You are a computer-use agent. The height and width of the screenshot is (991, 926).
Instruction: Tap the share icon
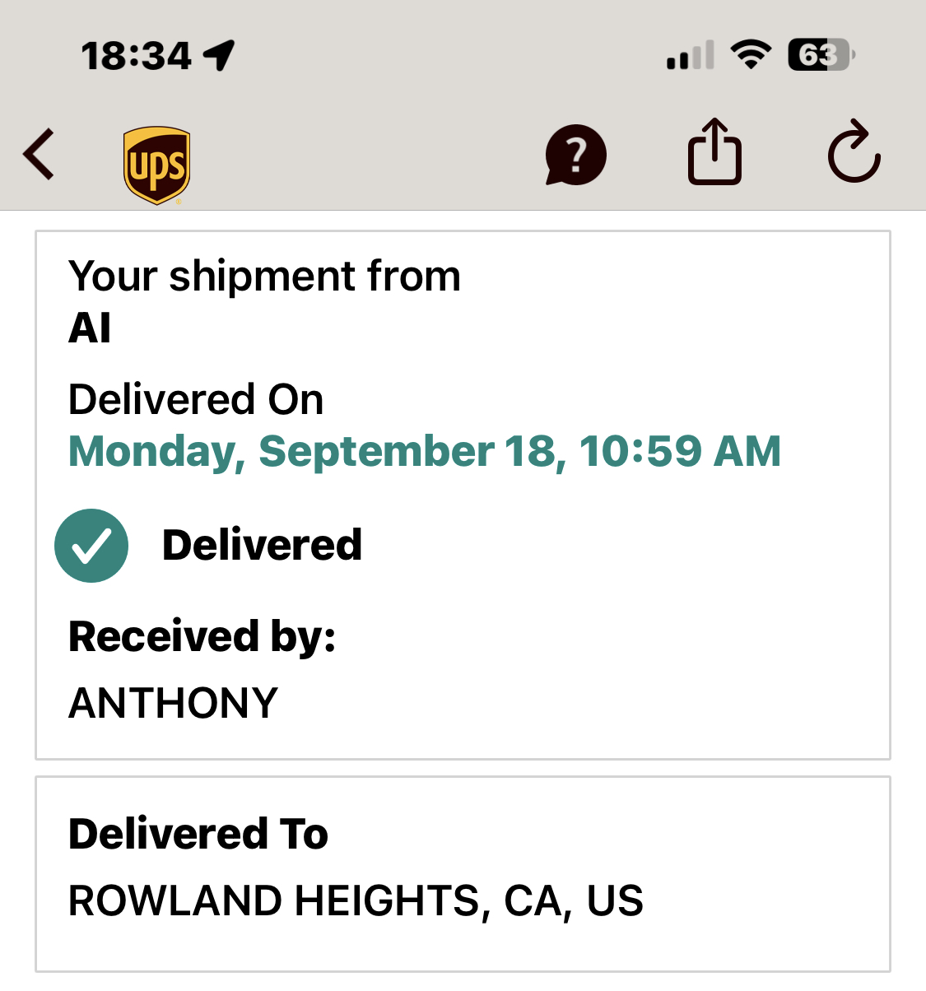(x=714, y=152)
